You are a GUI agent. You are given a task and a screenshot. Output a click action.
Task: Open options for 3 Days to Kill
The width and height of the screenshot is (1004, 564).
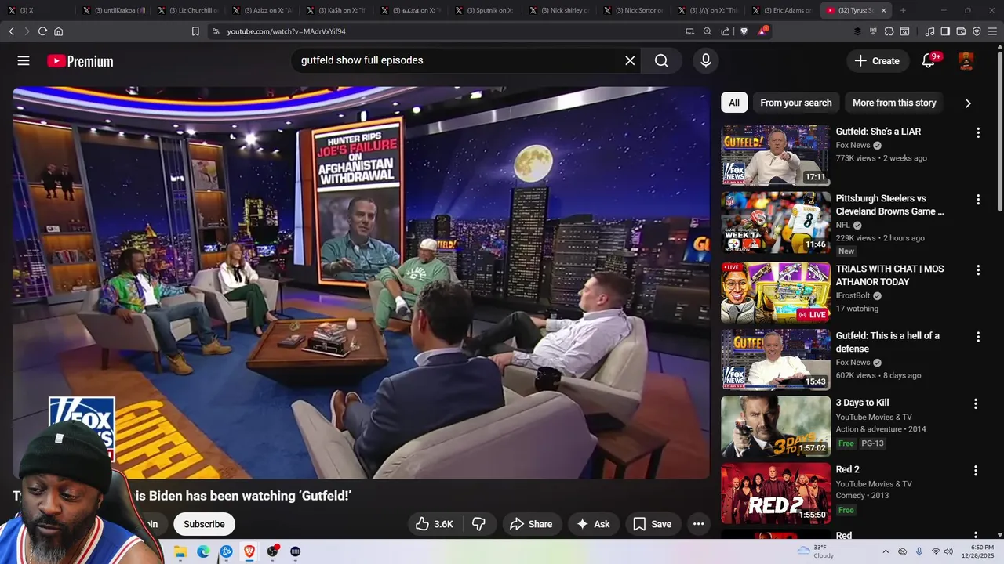pyautogui.click(x=976, y=404)
